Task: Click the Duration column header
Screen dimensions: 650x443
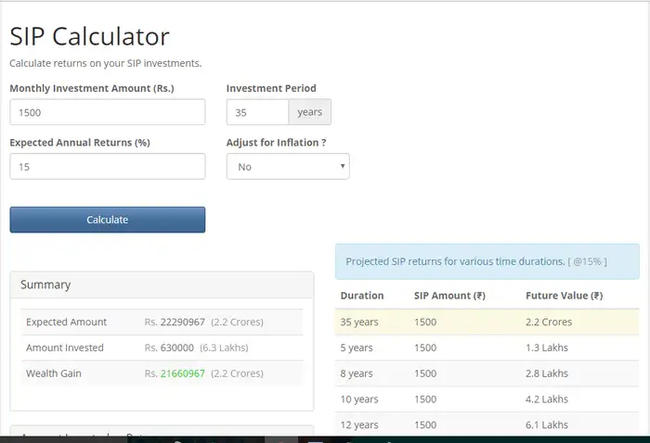Action: (x=362, y=296)
